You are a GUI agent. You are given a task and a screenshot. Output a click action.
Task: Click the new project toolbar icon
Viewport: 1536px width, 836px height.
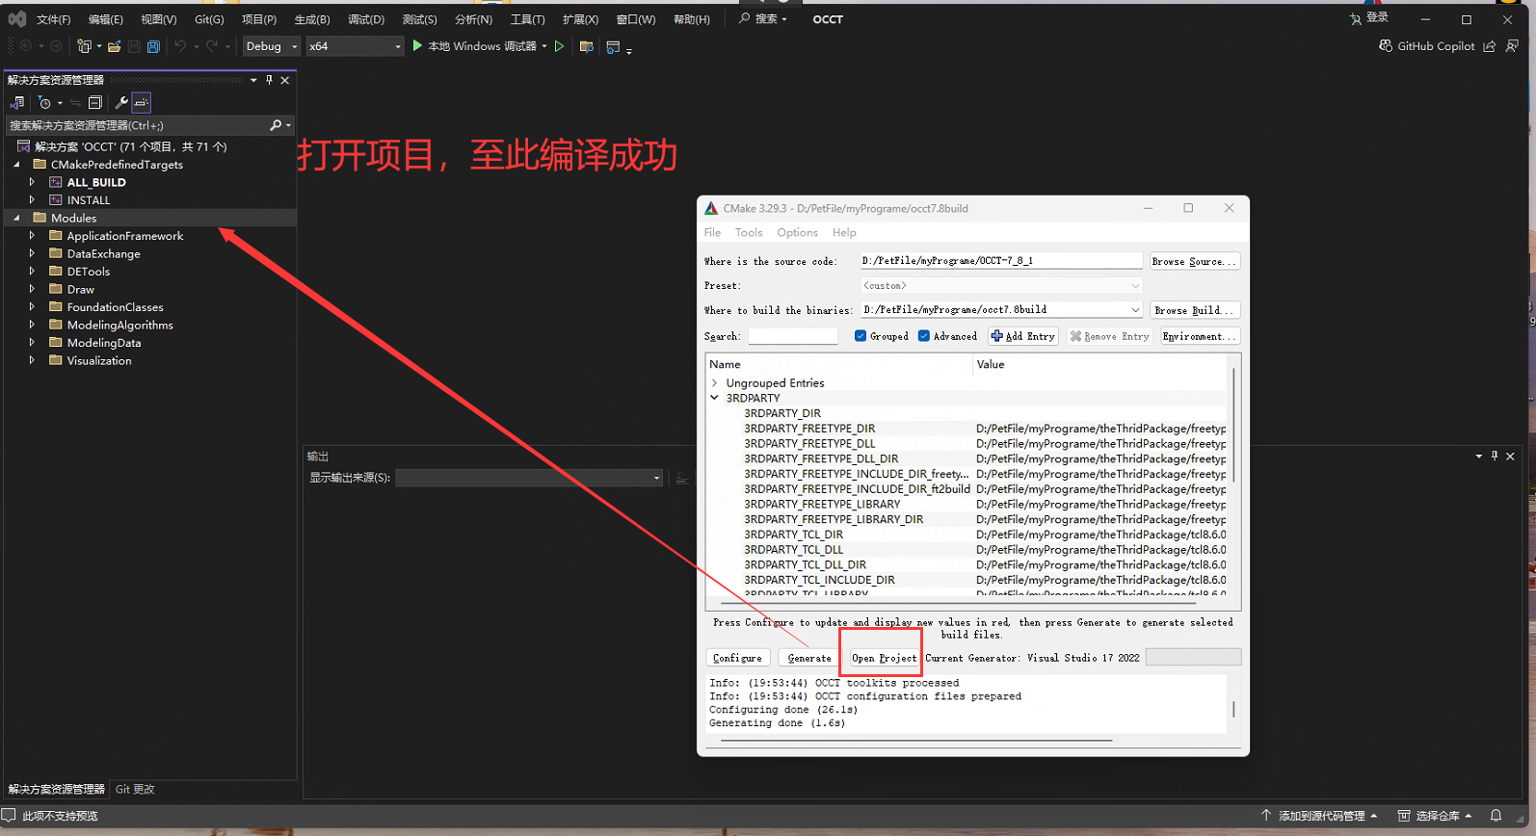84,46
